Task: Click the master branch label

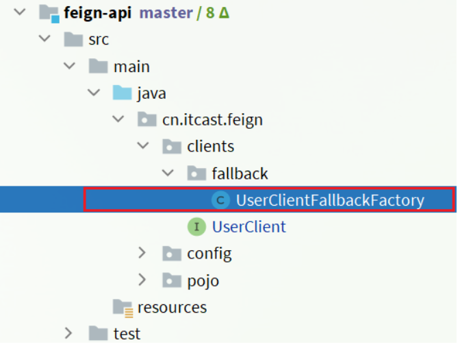Action: 166,13
